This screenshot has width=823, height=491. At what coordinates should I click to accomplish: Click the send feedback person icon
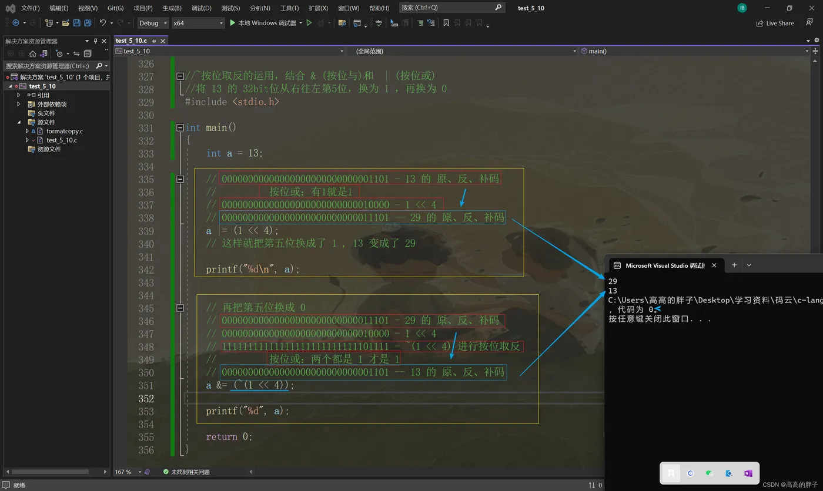pos(809,22)
